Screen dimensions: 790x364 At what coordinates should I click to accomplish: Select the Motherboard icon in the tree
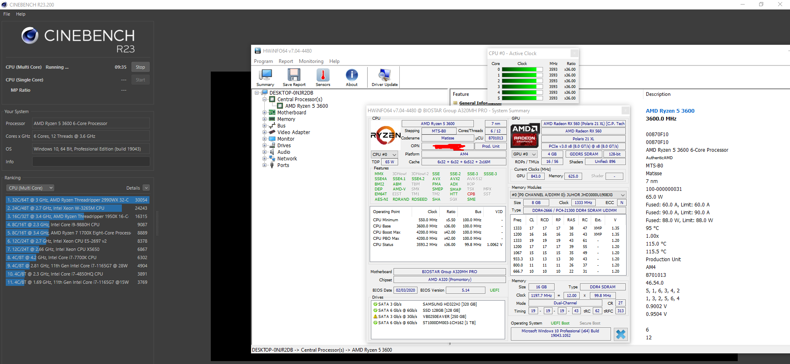pyautogui.click(x=272, y=112)
